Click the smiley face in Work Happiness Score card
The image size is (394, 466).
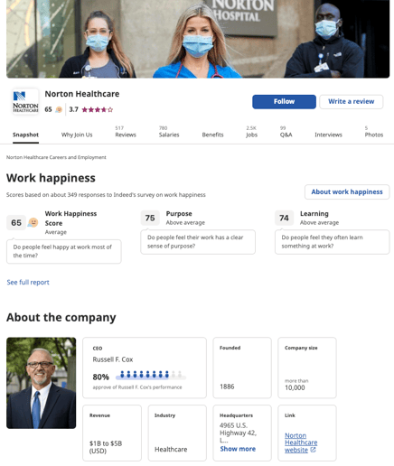(x=33, y=222)
